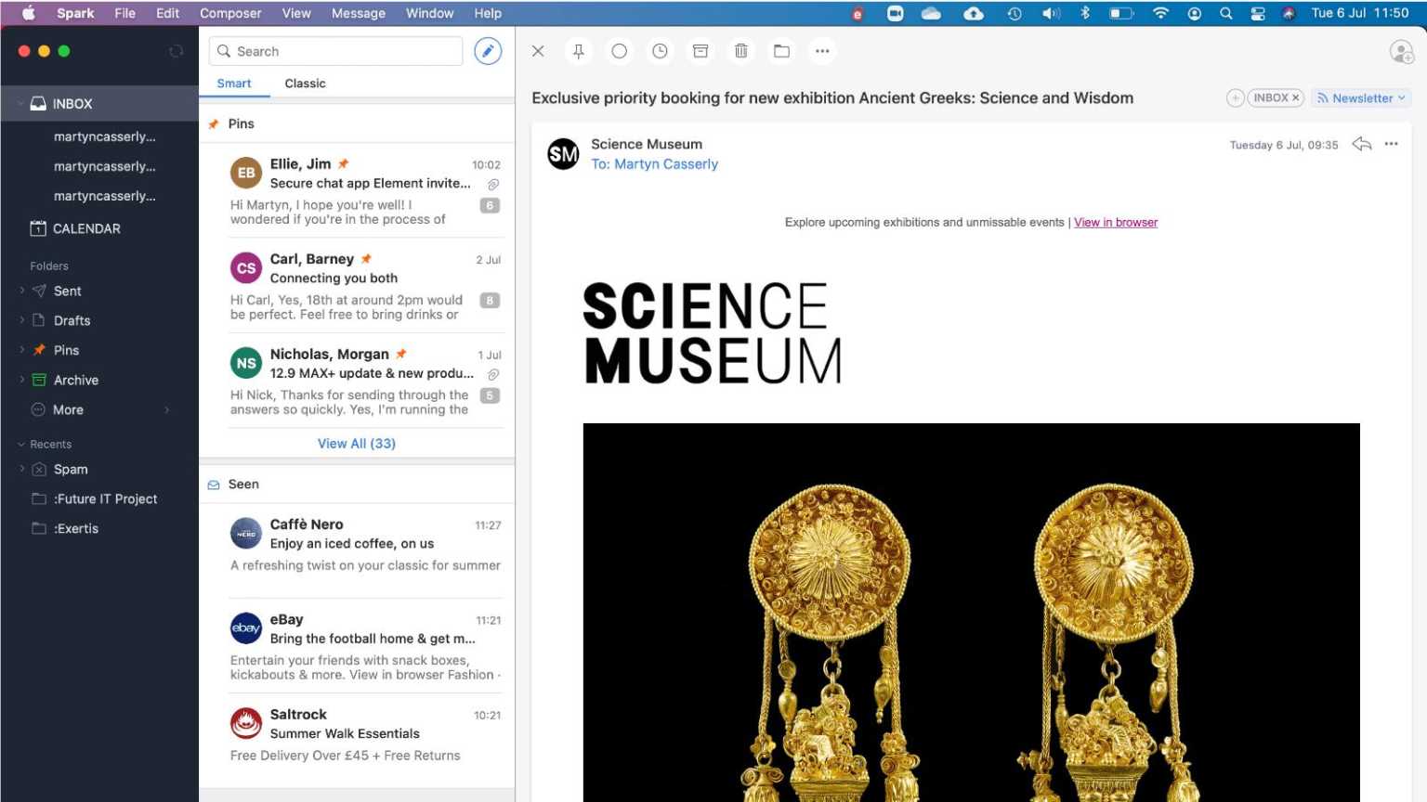Viewport: 1427px width, 802px height.
Task: Mute sound via the menu bar speaker icon
Action: click(1052, 13)
